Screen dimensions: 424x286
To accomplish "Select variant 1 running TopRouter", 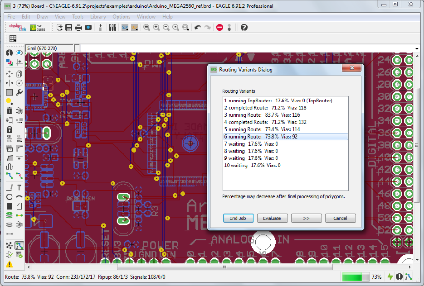I will 286,100.
